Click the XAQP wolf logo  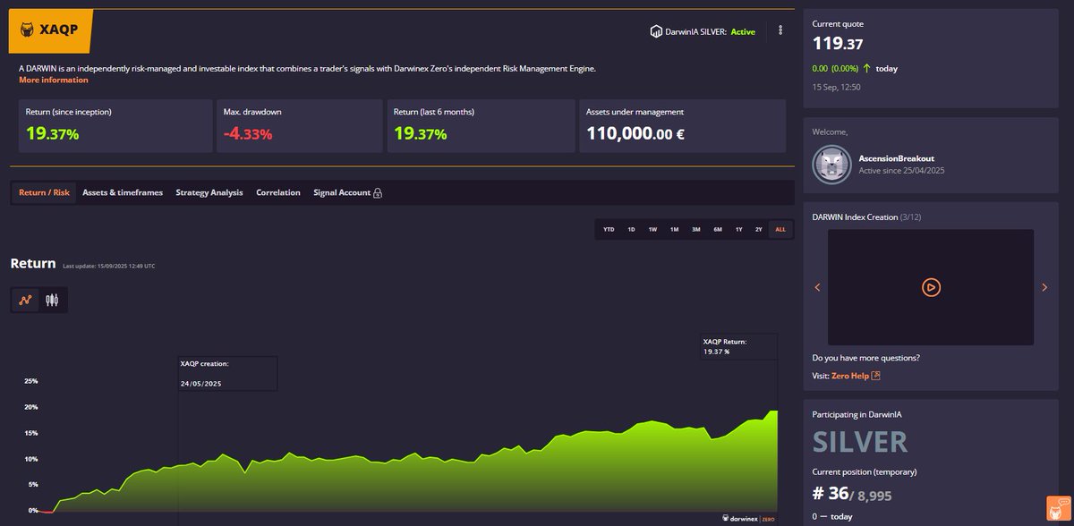[x=26, y=30]
